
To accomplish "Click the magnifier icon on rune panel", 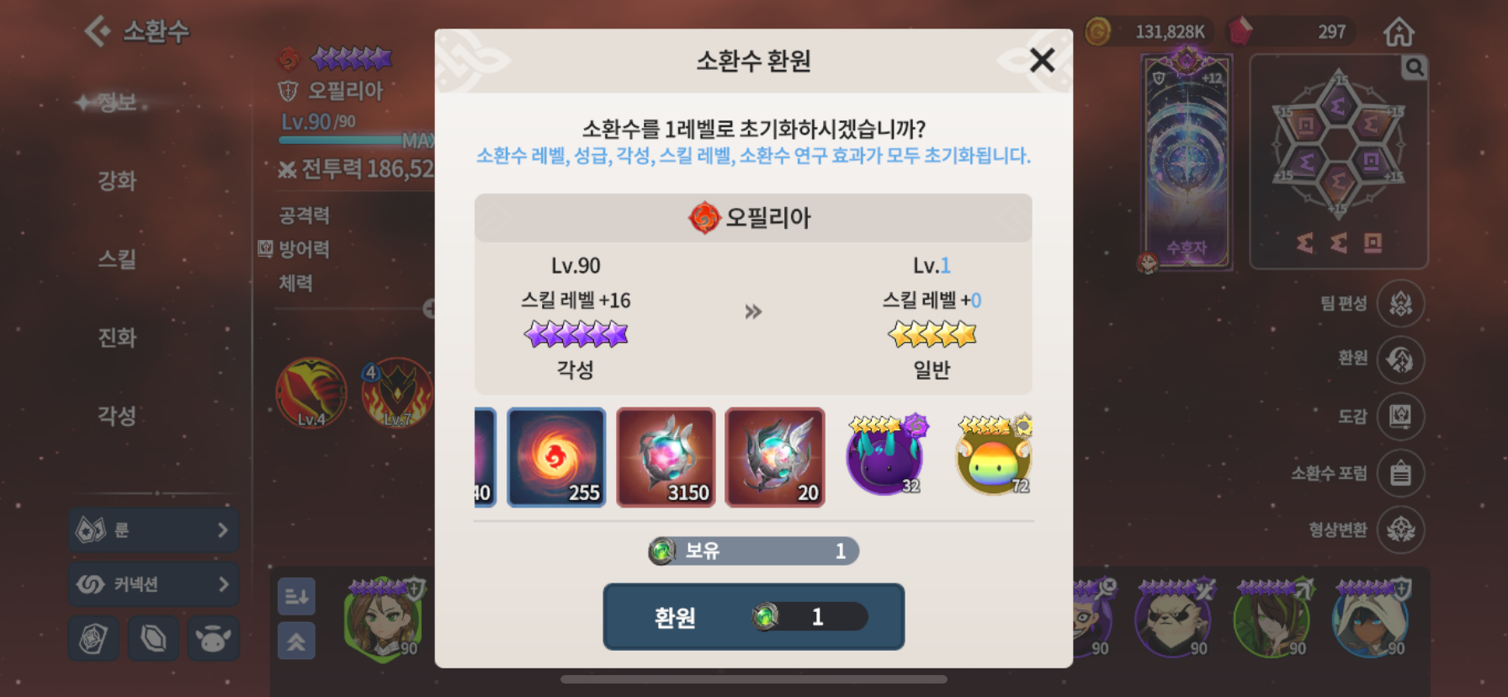I will point(1414,67).
